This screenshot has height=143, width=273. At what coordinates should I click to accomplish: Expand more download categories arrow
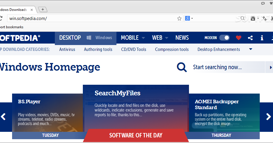click(x=251, y=49)
